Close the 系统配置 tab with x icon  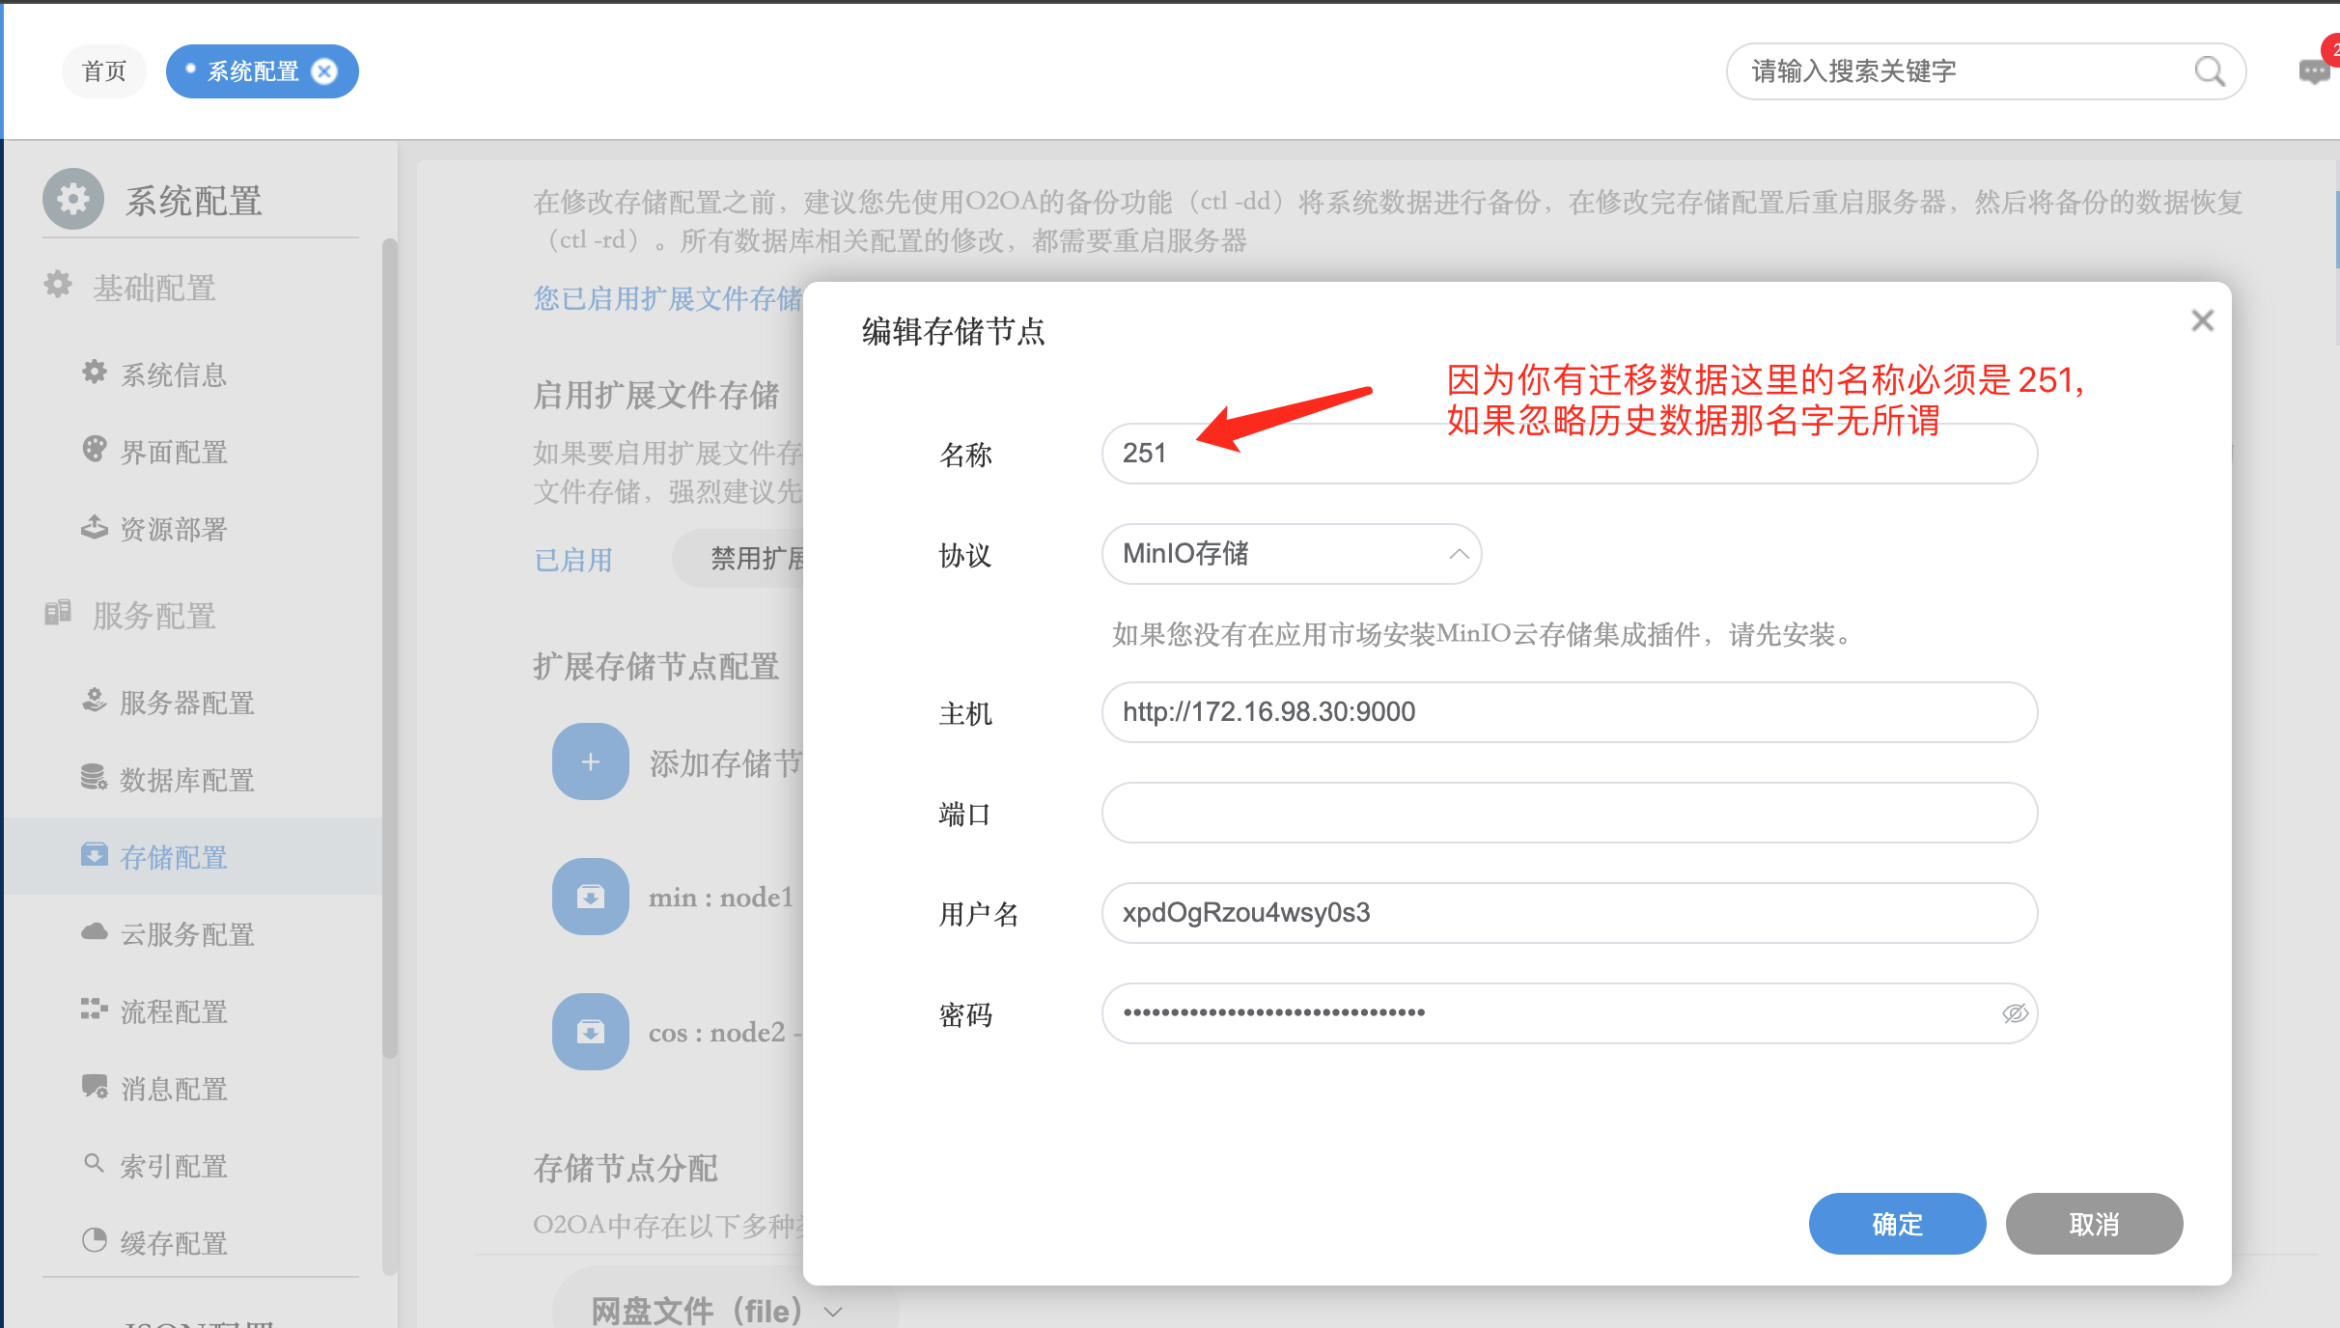point(325,71)
